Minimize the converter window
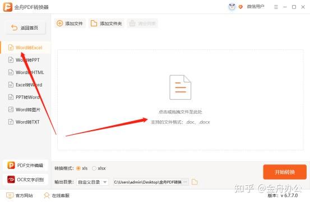Screen dimensions: 310x202 (x=285, y=7)
